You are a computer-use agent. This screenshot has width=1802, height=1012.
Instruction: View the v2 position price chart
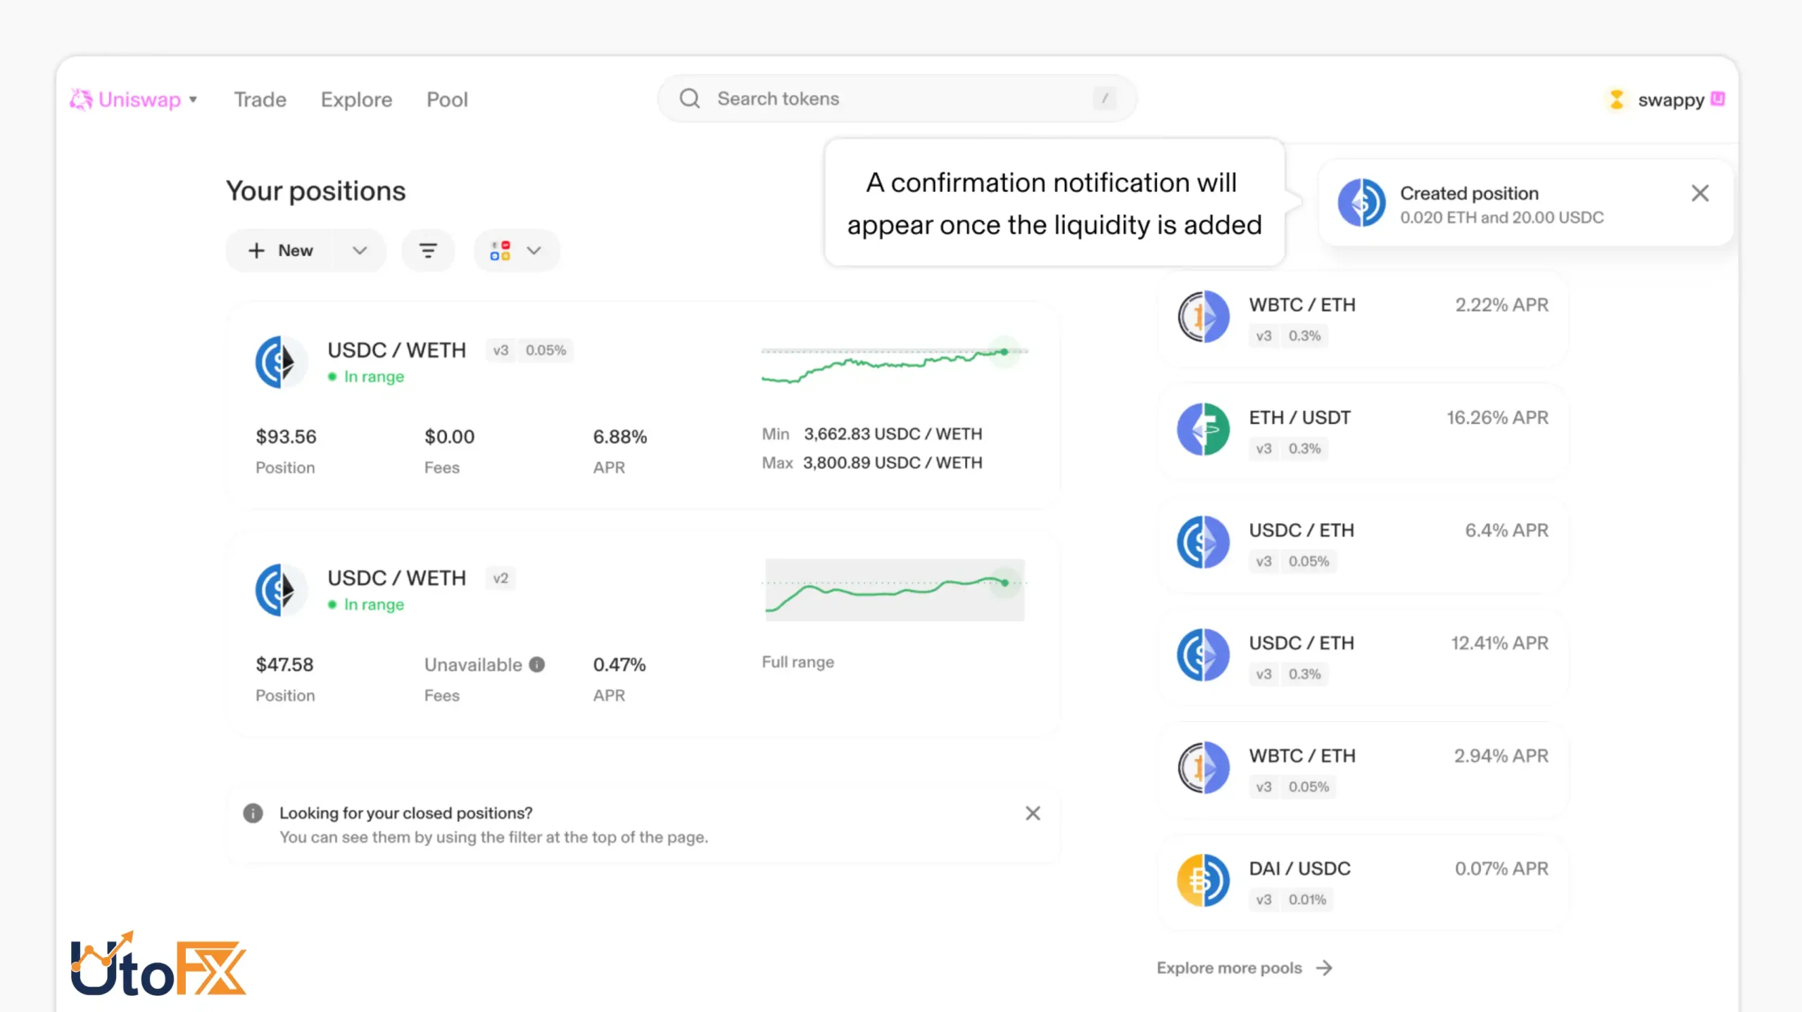point(895,589)
